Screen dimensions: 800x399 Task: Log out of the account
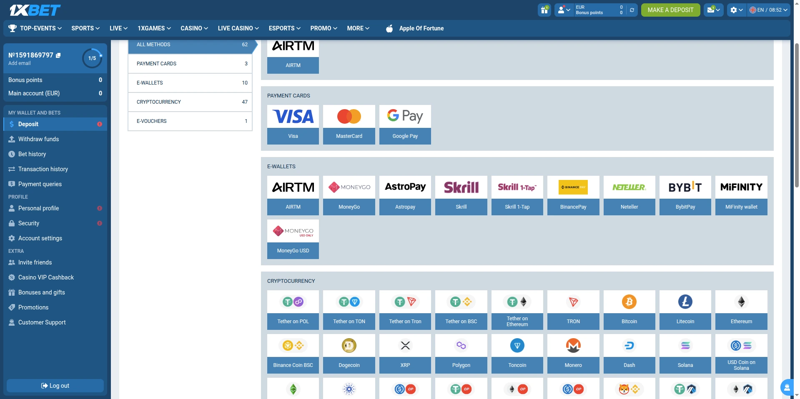pos(55,386)
